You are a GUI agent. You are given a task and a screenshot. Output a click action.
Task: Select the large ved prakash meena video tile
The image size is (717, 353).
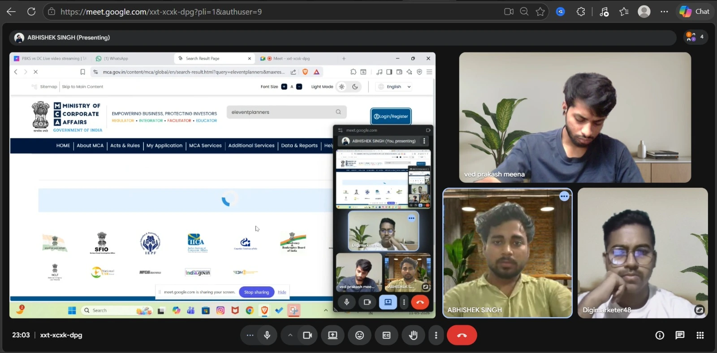point(575,117)
